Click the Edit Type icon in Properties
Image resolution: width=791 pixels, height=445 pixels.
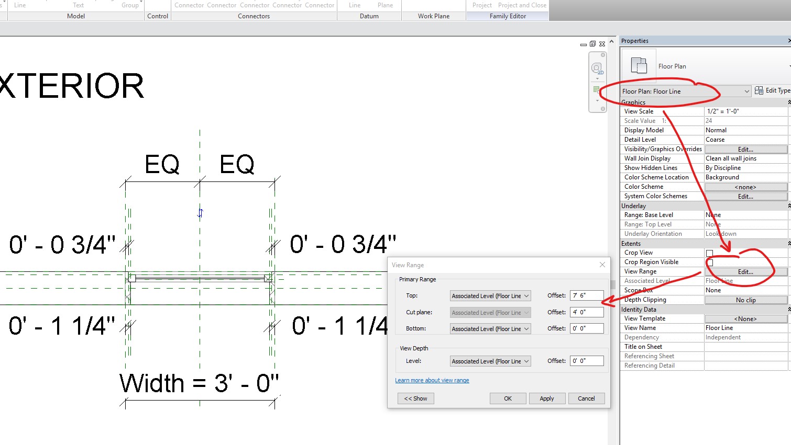click(758, 90)
